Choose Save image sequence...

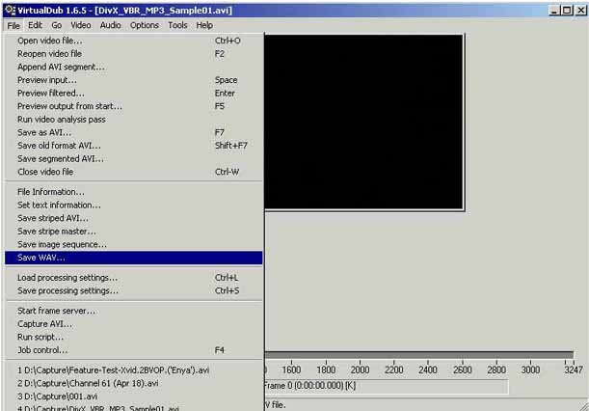click(x=134, y=244)
